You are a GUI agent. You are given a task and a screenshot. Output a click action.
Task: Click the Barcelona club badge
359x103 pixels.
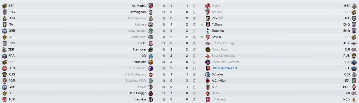click(151, 62)
